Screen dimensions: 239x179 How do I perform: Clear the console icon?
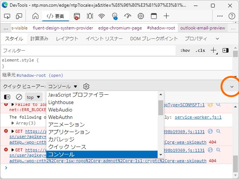19,97
